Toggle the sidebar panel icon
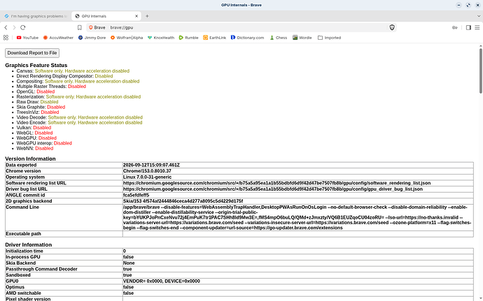 point(468,27)
